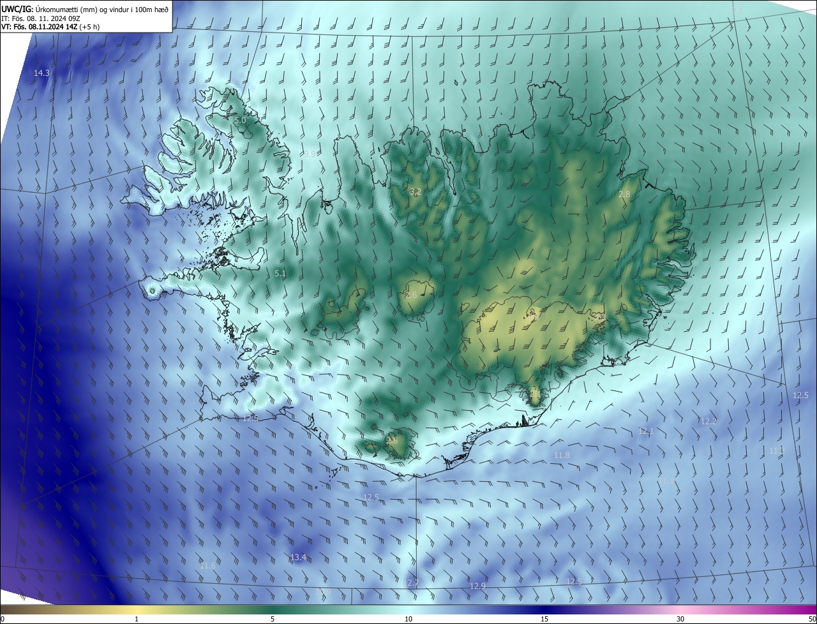
Task: Click the 11.1 value label over the ocean
Action: [x=666, y=480]
